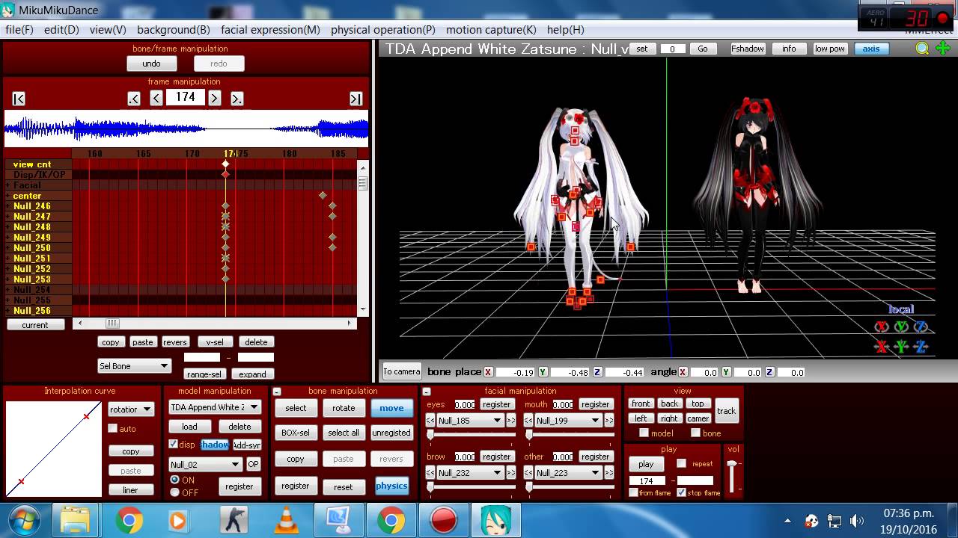
Task: Click the magnifier zoom icon in viewport
Action: (x=922, y=49)
